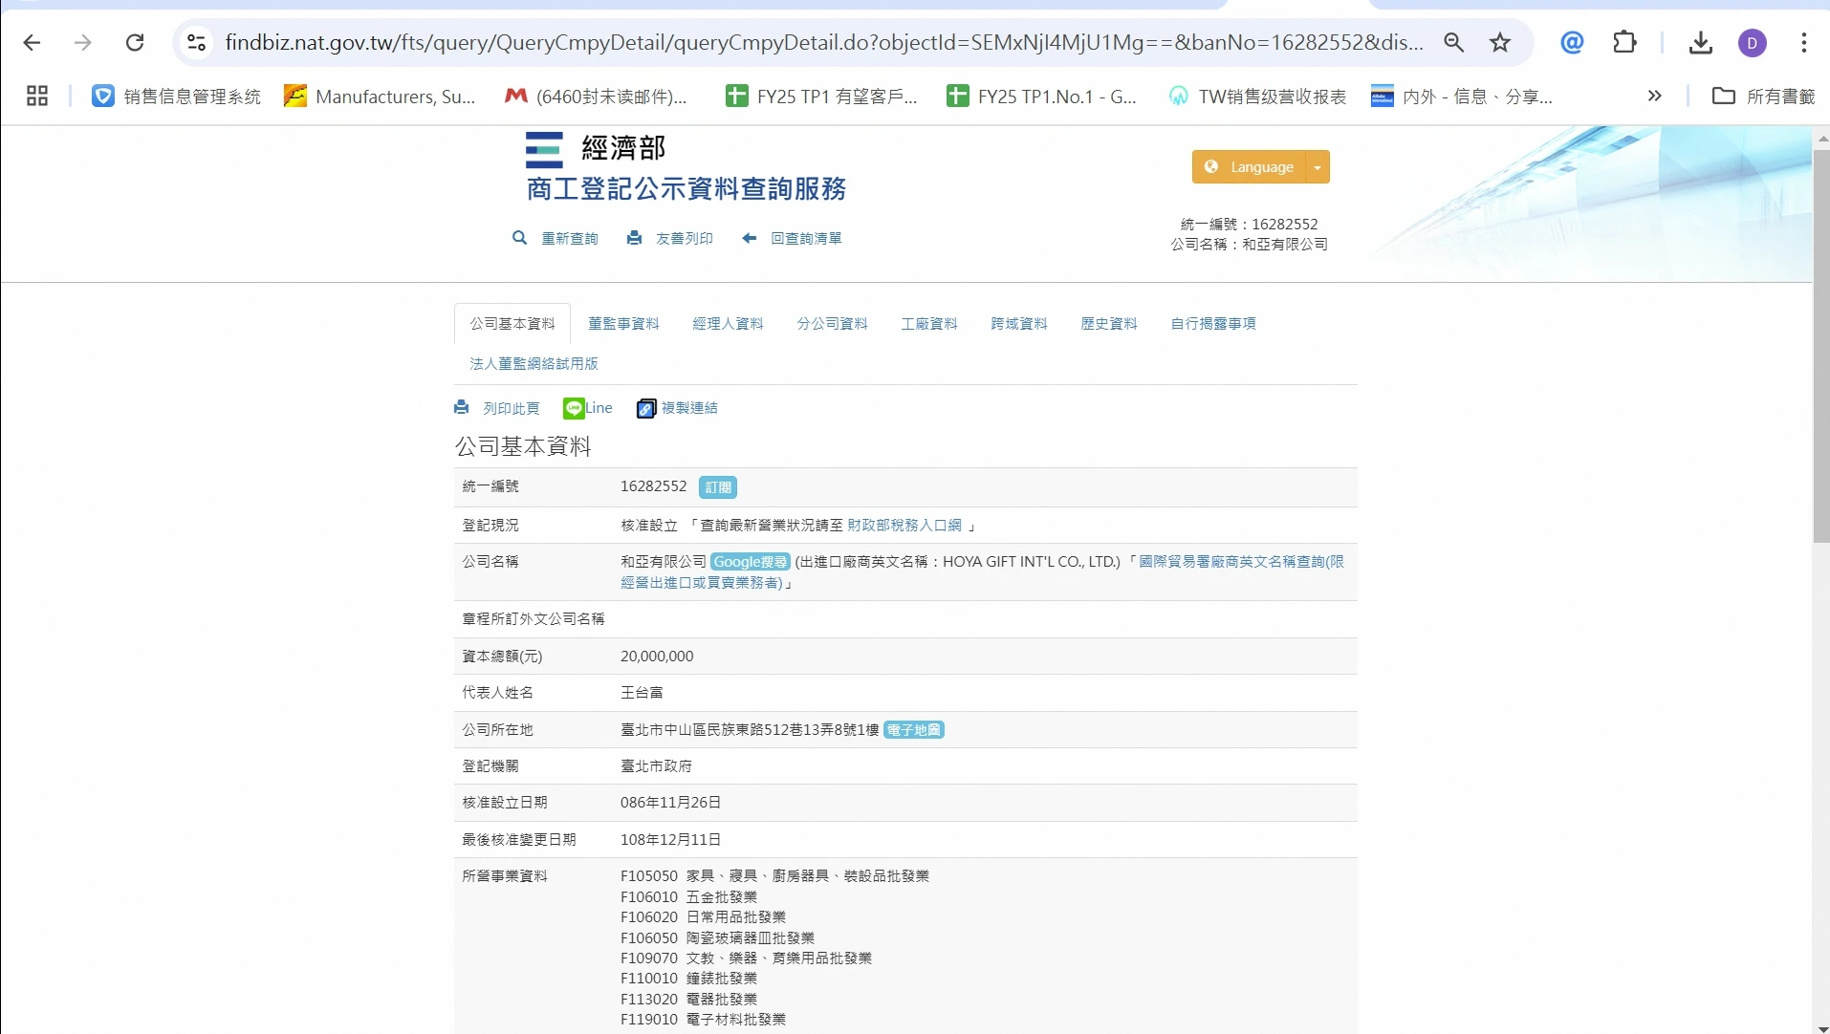The image size is (1830, 1034).
Task: Open the apps grid in bookmarks bar
Action: coord(37,96)
